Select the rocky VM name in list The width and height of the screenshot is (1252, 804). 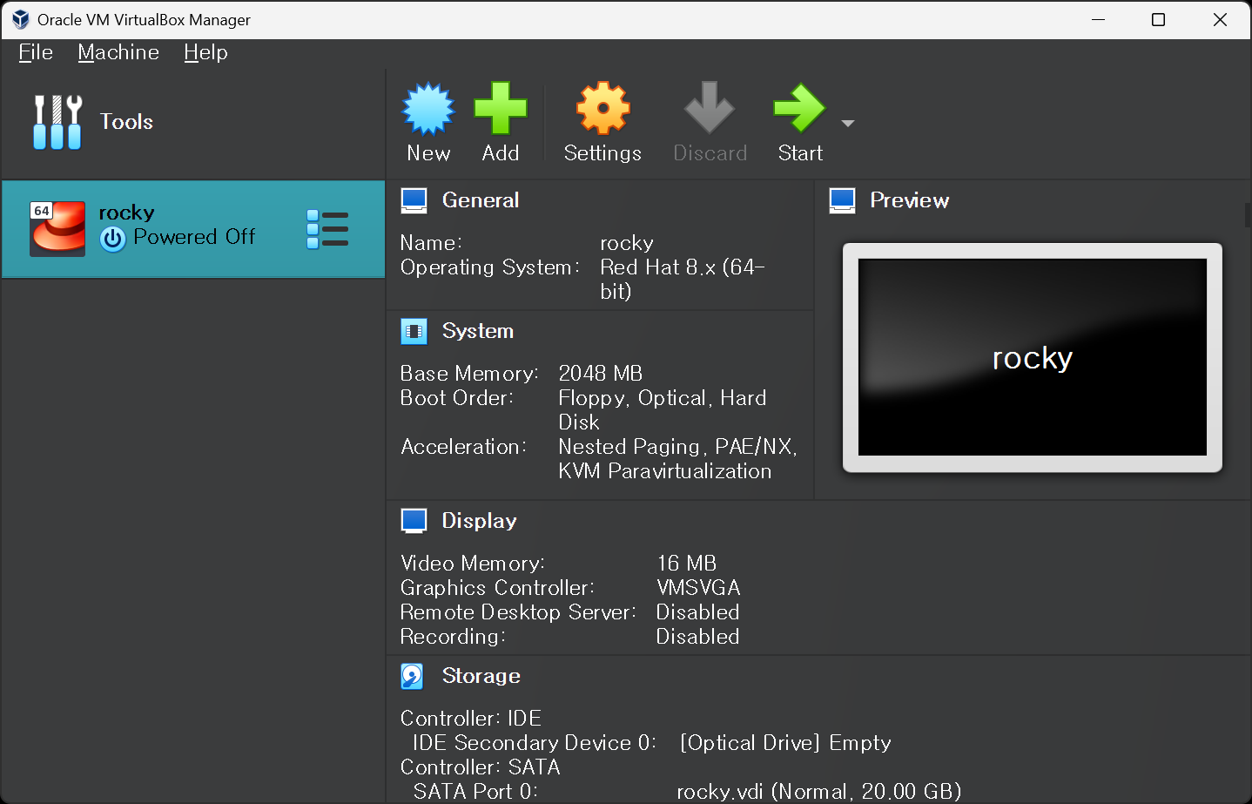(x=126, y=213)
